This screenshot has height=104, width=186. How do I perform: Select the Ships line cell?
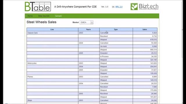point(52,101)
